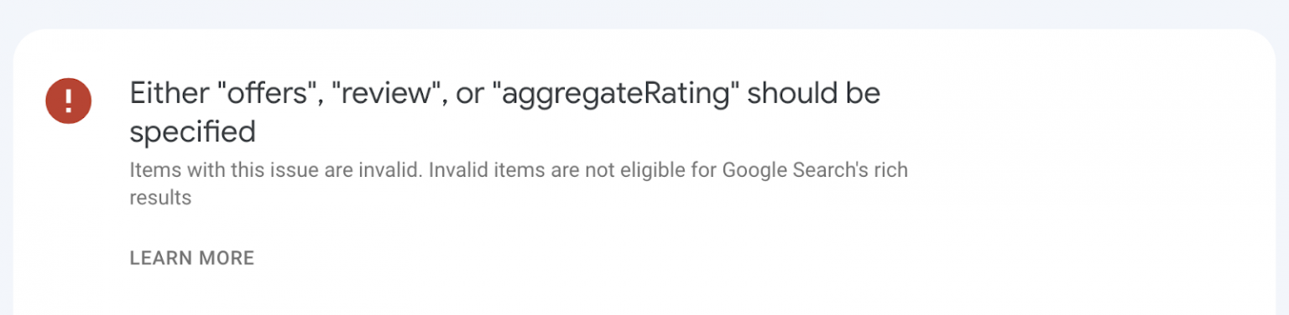Click the word "results" in the description
Viewport: 1289px width, 315px height.
click(160, 199)
